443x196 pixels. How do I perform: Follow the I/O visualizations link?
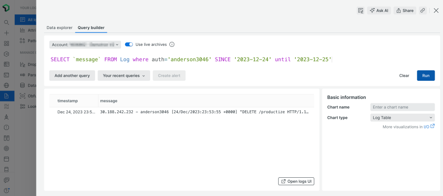(426, 127)
